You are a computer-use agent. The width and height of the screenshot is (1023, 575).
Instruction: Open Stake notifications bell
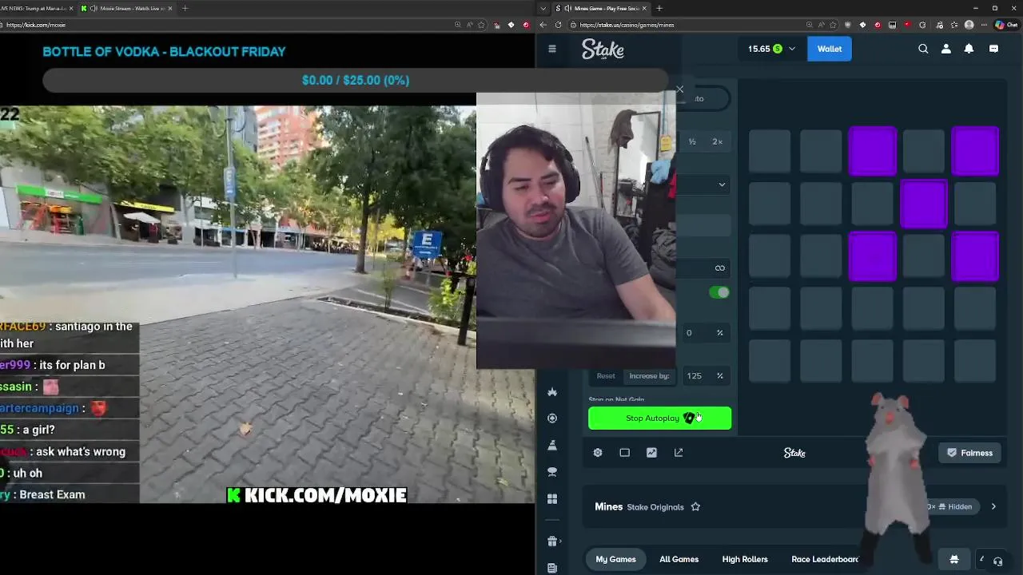pyautogui.click(x=969, y=49)
